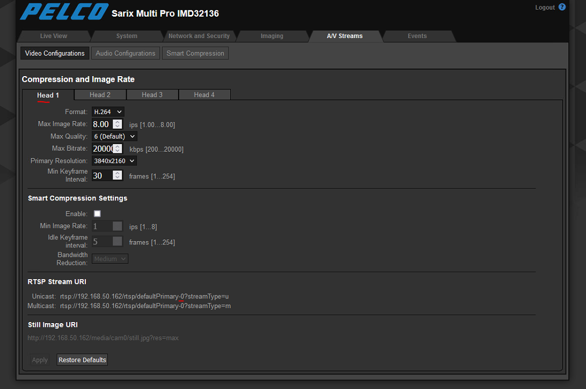Switch to the Smart Compression tab
Viewport: 586px width, 389px height.
pos(195,53)
